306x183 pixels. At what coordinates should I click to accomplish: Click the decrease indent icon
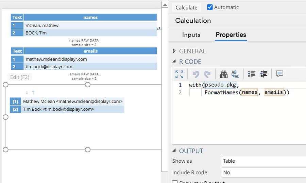click(263, 74)
